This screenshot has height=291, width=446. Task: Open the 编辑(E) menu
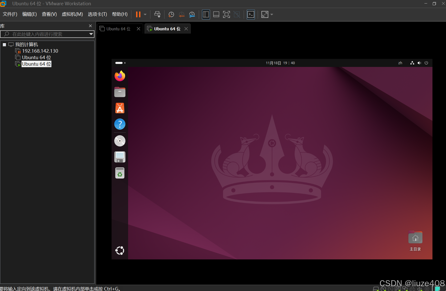pos(30,14)
